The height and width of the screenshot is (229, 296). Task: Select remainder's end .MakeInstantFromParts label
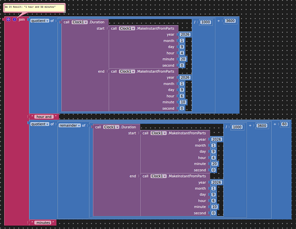point(187,176)
